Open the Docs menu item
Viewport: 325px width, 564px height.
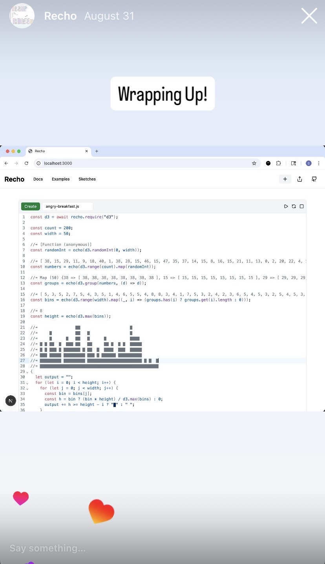38,179
